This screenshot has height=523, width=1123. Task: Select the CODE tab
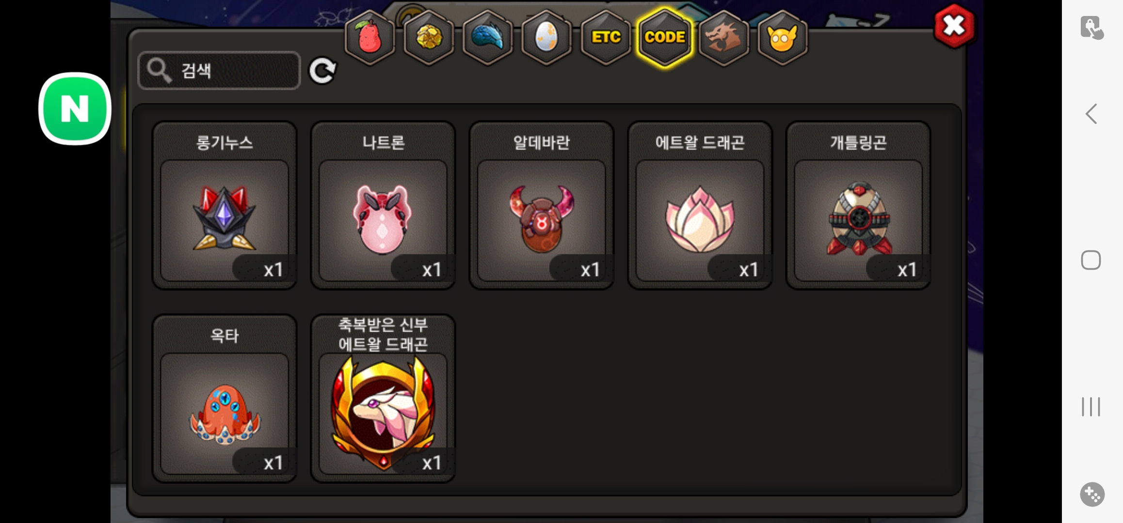[x=665, y=37]
